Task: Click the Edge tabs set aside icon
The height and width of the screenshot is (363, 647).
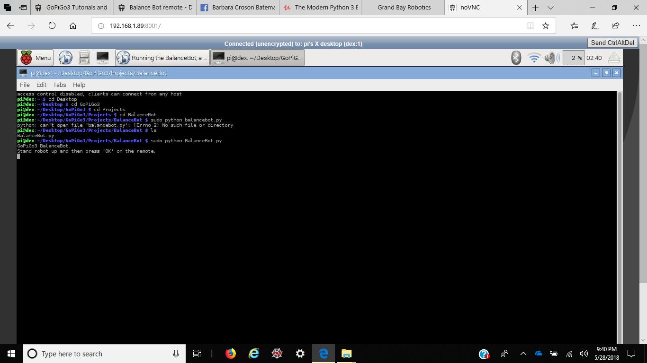Action: 8,8
